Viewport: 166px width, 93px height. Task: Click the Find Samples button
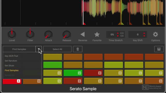pos(19,49)
